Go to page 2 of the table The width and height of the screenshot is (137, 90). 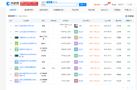point(128,88)
